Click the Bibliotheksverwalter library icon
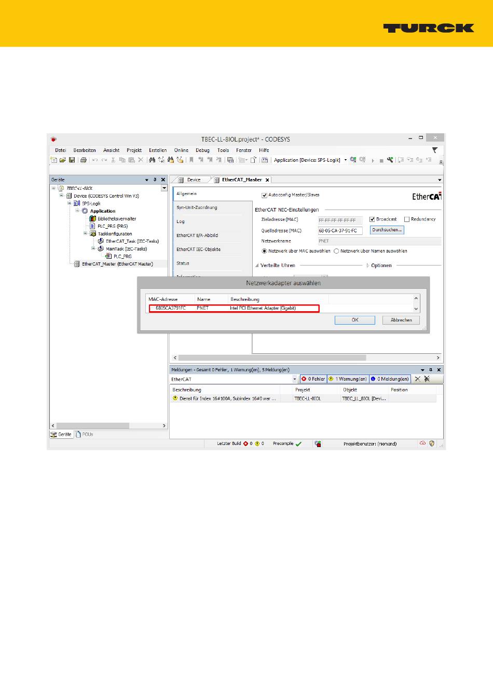493x697 pixels. pos(93,218)
